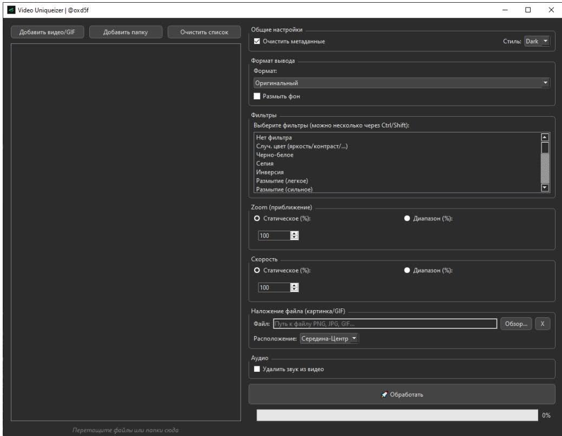The width and height of the screenshot is (562, 436).
Task: Choose Черно-белое filter from list
Action: point(275,155)
